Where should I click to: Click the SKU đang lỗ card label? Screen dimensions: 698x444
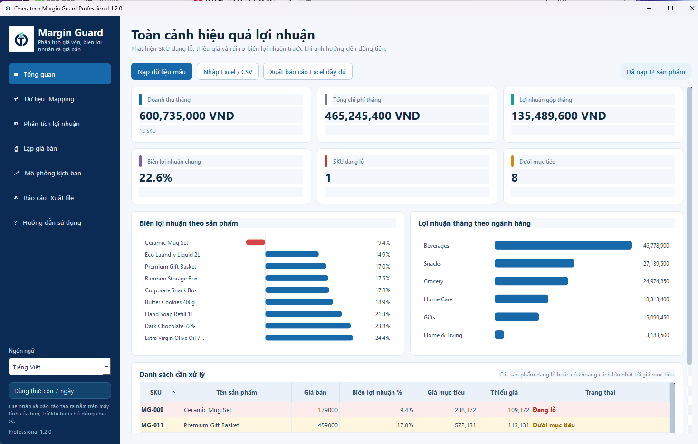coord(348,162)
